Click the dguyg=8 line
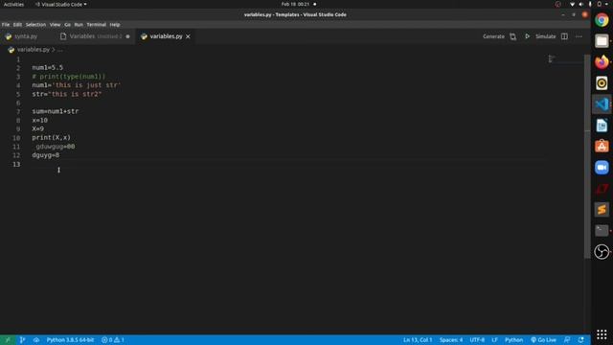This screenshot has width=613, height=345. click(x=46, y=155)
